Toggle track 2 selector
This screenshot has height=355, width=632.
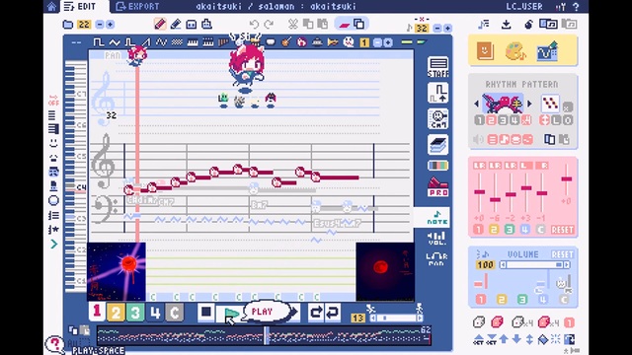116,312
